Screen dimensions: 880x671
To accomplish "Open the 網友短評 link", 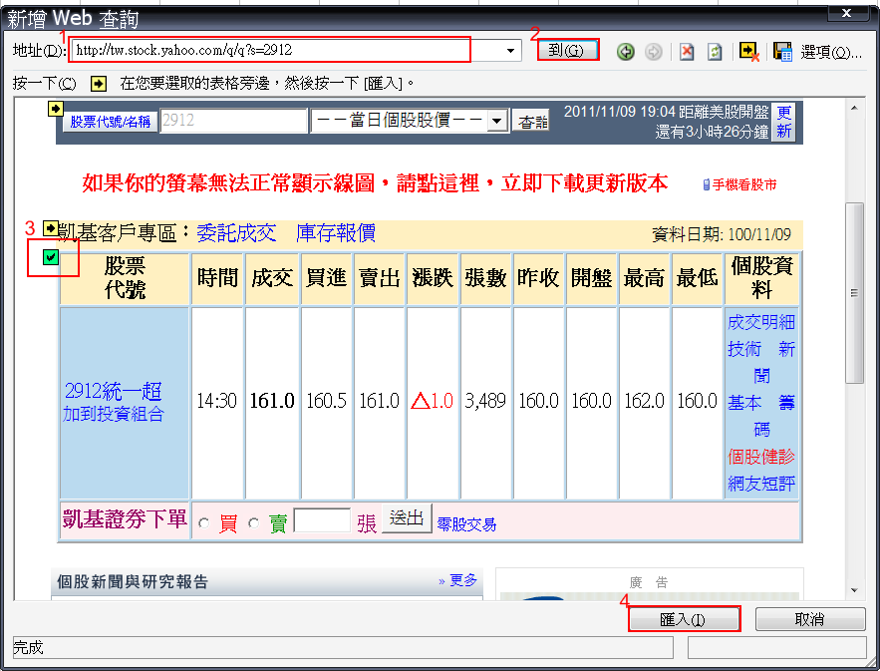I will point(761,484).
